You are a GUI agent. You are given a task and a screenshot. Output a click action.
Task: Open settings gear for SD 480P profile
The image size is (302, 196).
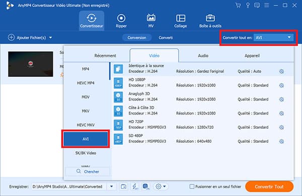point(281,141)
